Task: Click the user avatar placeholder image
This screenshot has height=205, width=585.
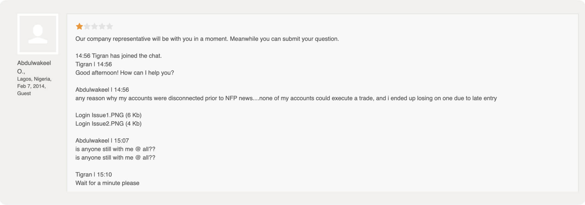Action: (38, 34)
